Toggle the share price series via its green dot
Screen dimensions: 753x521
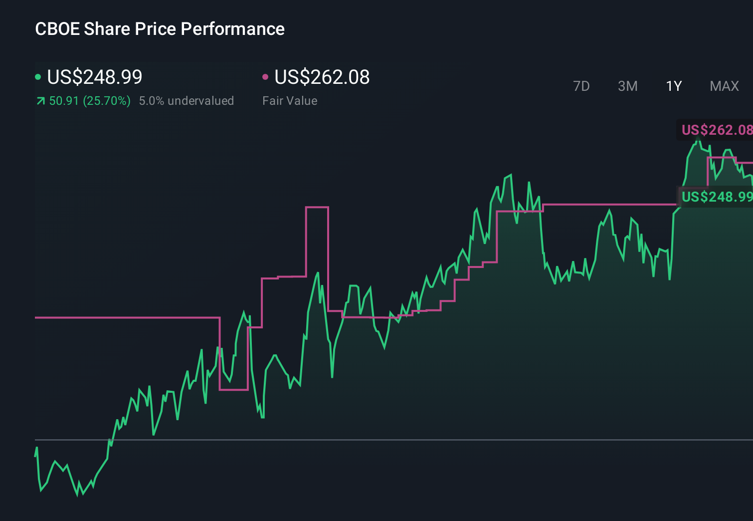(38, 76)
